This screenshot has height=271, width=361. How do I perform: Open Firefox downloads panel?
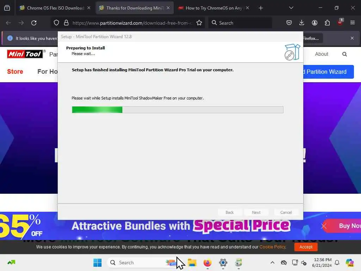(x=302, y=23)
